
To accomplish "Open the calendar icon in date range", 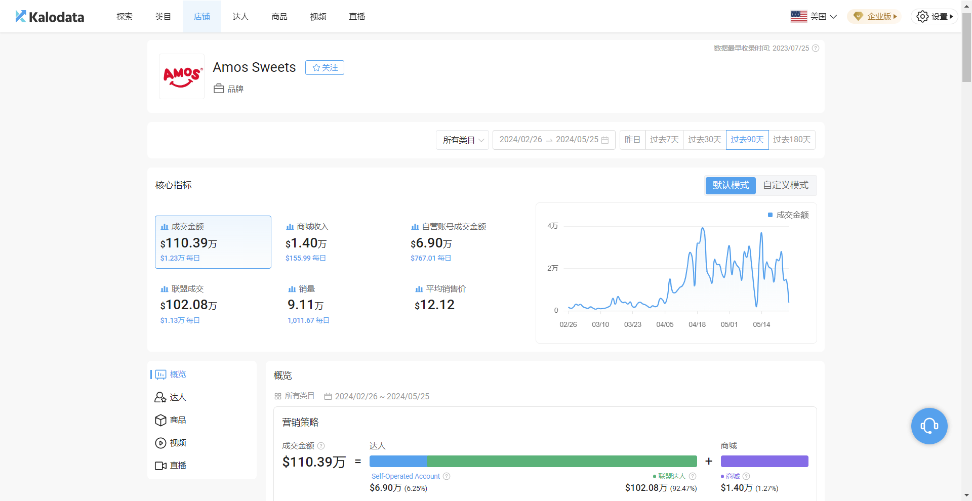I will click(605, 140).
